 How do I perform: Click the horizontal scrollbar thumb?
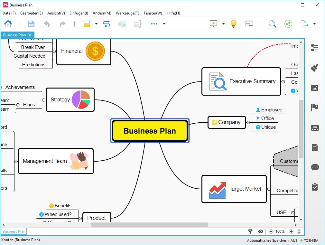149,225
